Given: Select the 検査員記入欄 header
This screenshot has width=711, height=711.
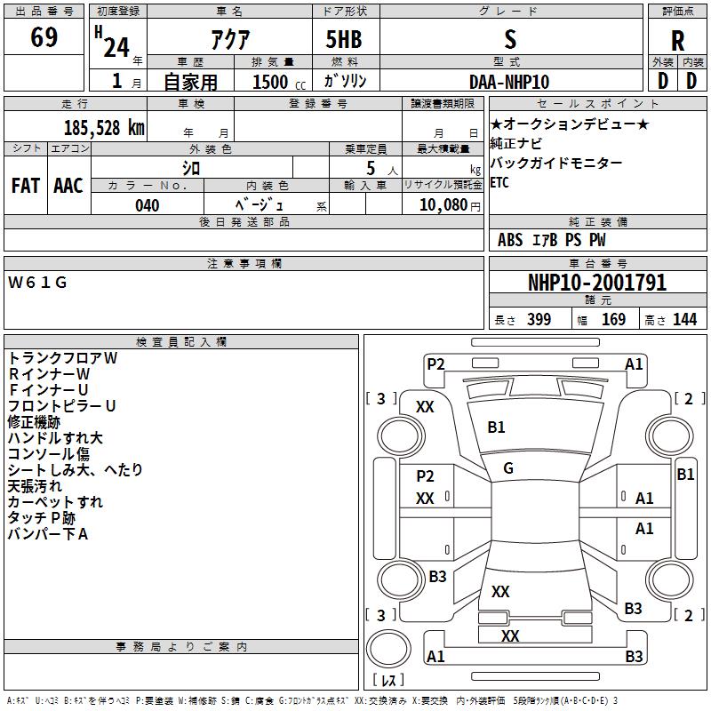Looking at the screenshot, I should 181,342.
